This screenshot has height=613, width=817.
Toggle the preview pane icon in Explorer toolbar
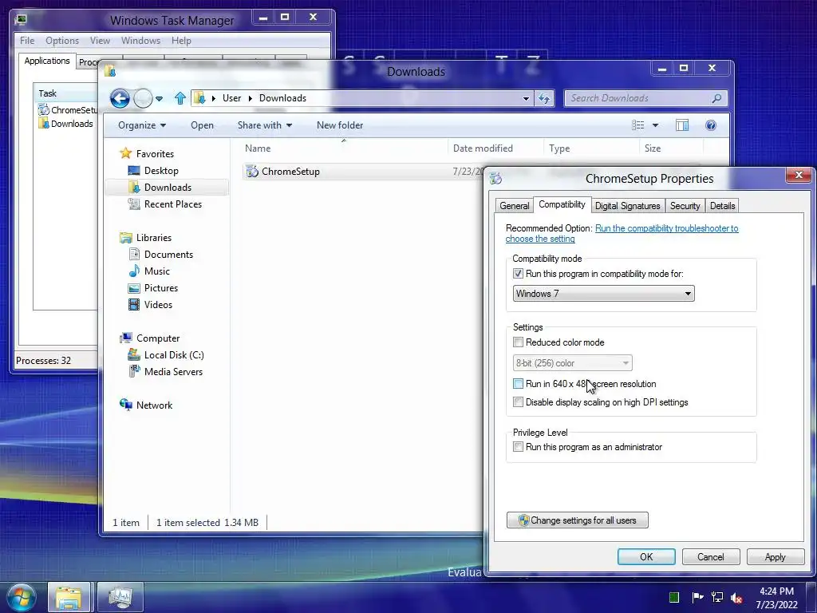point(682,125)
